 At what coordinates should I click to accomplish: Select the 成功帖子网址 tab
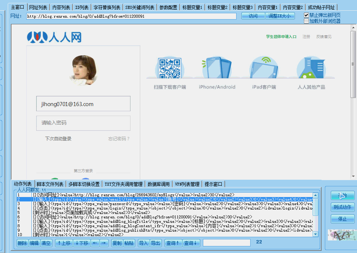(321, 7)
